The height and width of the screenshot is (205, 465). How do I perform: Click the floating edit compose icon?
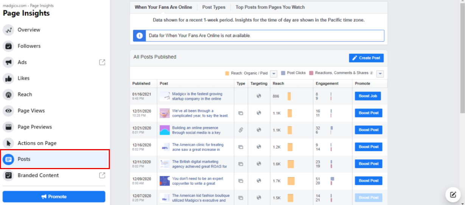pyautogui.click(x=453, y=194)
